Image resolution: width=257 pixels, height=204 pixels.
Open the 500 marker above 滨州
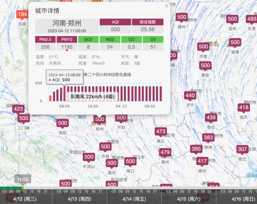click(x=232, y=19)
